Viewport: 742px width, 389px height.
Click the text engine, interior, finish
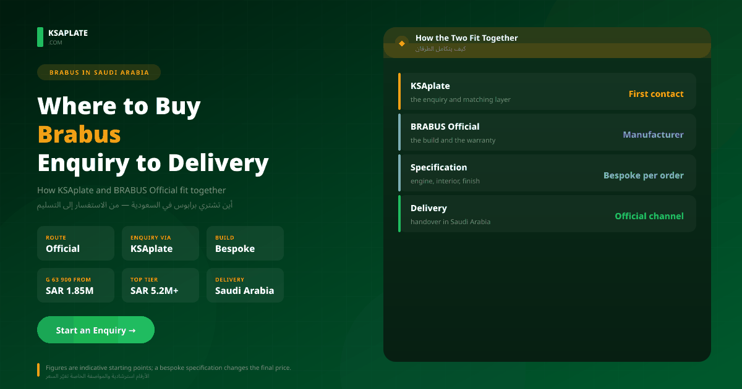(x=445, y=181)
